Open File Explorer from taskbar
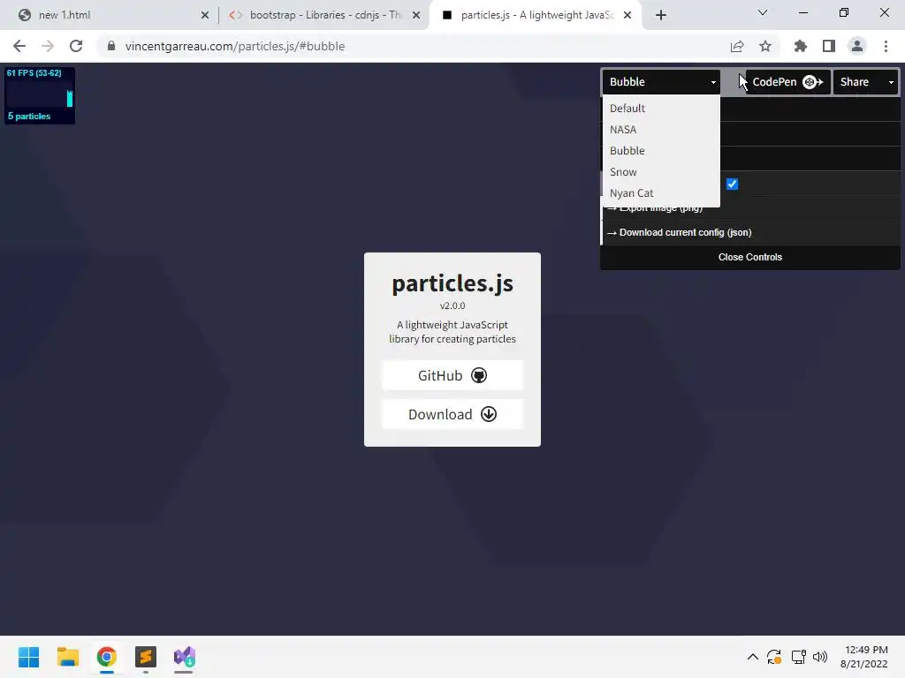The height and width of the screenshot is (678, 905). 67,657
